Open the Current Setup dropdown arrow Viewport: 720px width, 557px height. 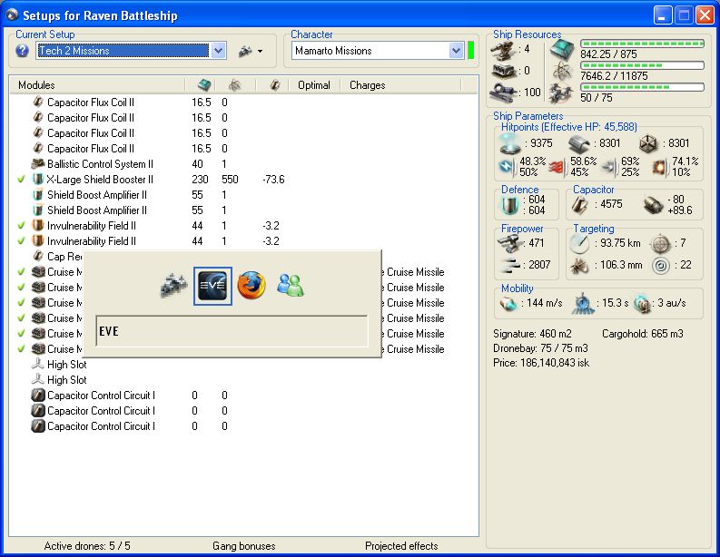[x=219, y=51]
